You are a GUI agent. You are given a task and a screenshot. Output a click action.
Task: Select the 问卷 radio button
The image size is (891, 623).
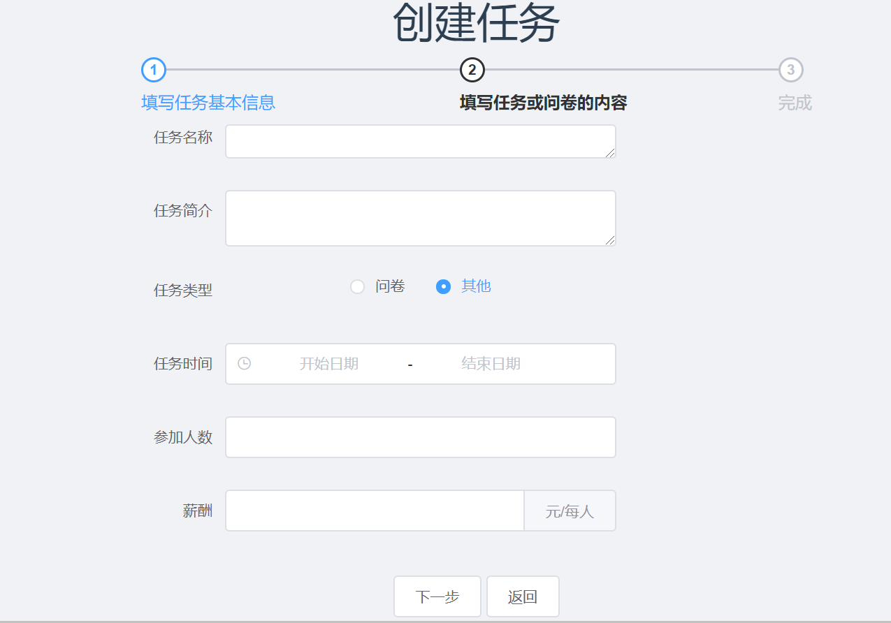click(358, 287)
